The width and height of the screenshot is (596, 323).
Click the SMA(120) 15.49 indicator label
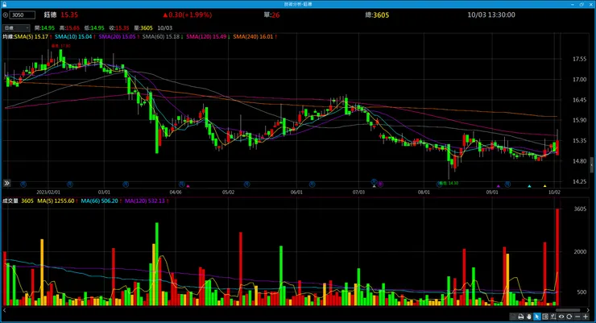pos(208,37)
